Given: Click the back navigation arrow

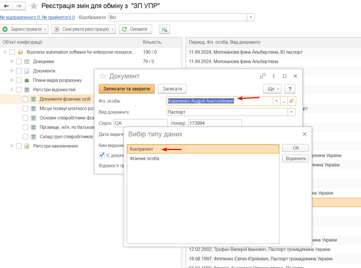Looking at the screenshot, I should 6,6.
